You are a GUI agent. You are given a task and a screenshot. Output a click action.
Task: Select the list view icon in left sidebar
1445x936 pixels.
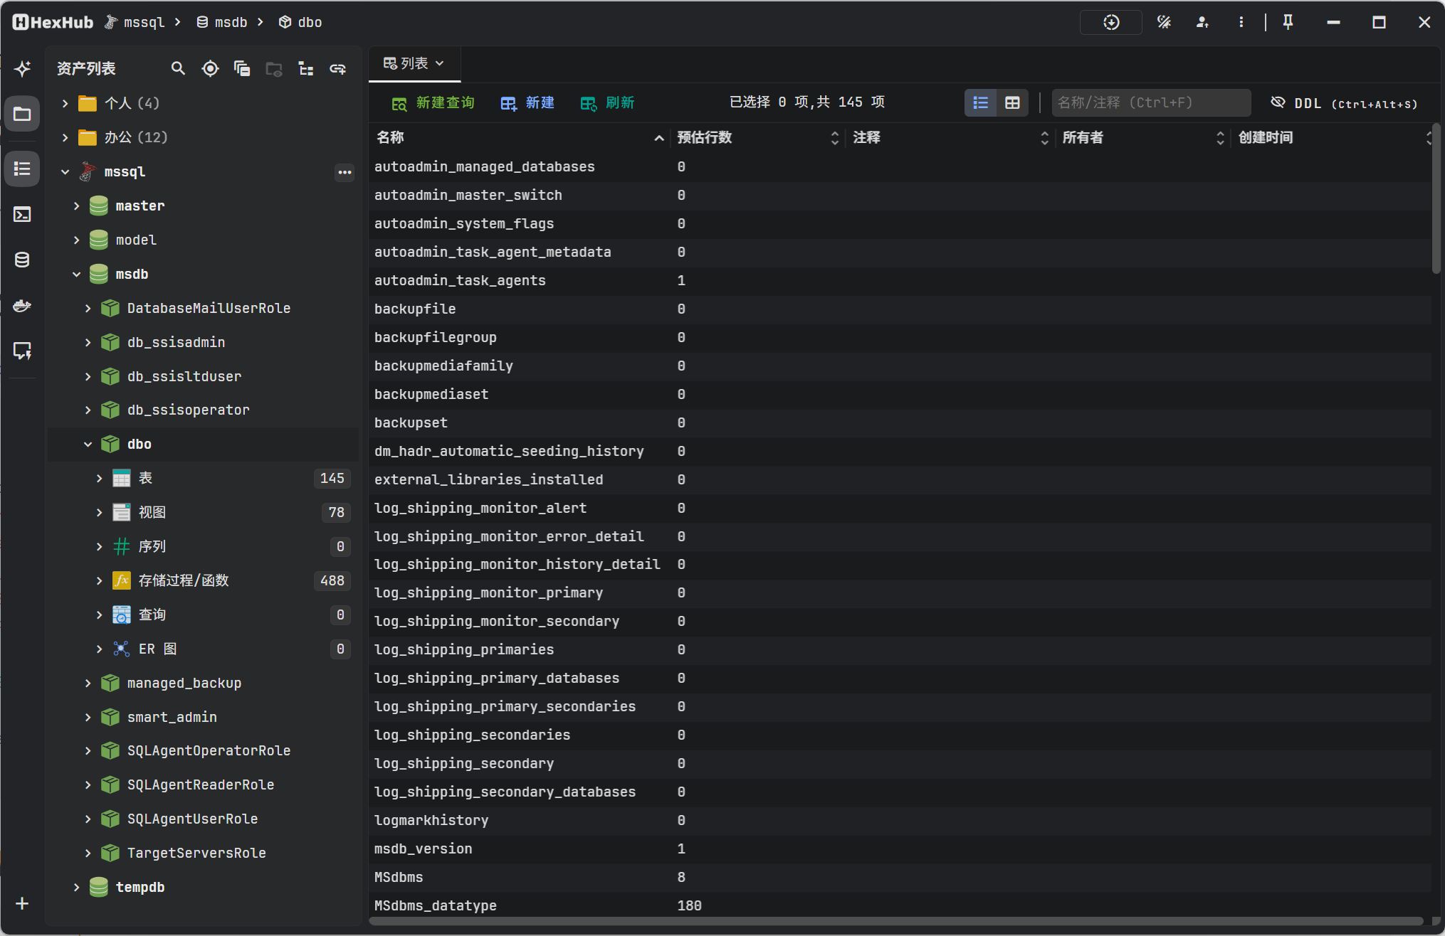(22, 169)
